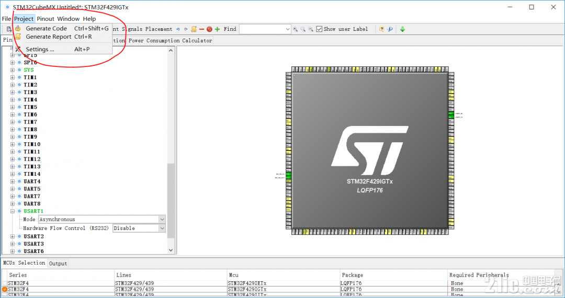Click the Generate Report document icon

(x=18, y=37)
